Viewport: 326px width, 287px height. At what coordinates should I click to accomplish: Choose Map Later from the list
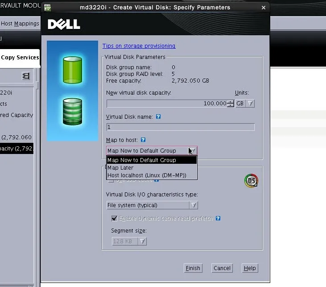click(x=152, y=168)
